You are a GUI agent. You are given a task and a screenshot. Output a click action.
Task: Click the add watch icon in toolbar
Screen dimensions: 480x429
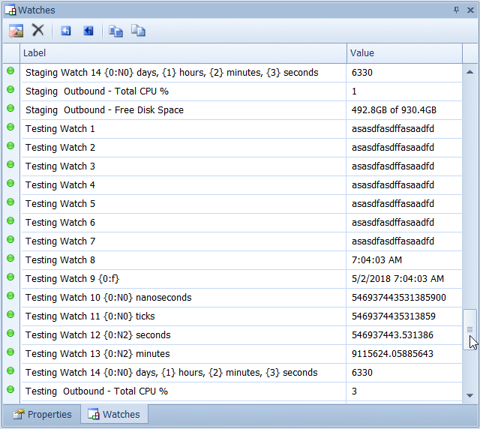pos(16,31)
